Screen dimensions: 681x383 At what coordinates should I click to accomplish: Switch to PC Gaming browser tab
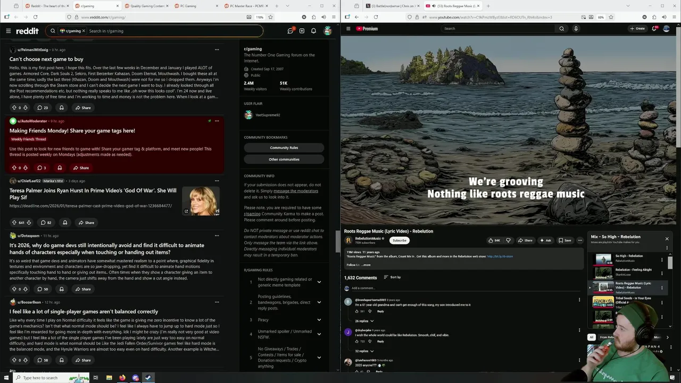coord(195,6)
